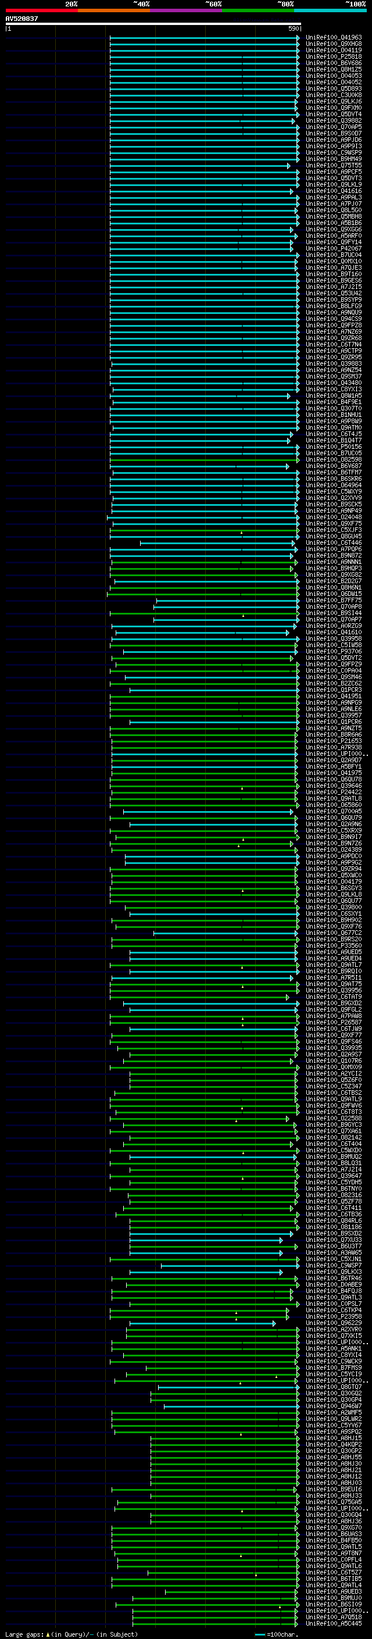Click the cyan alignment bar for UniRef100_Q41963

click(x=205, y=38)
